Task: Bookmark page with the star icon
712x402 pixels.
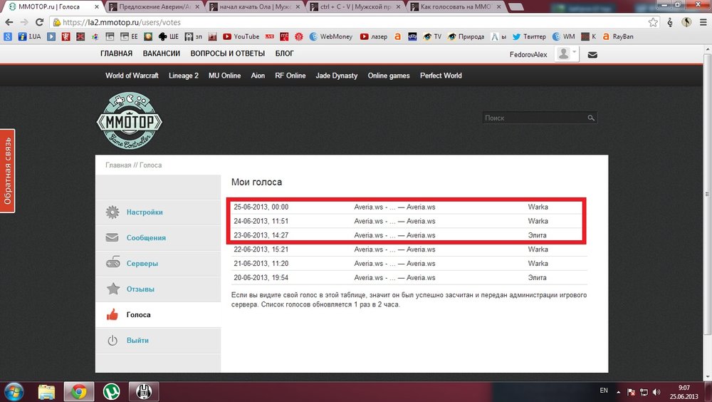Action: pyautogui.click(x=653, y=22)
